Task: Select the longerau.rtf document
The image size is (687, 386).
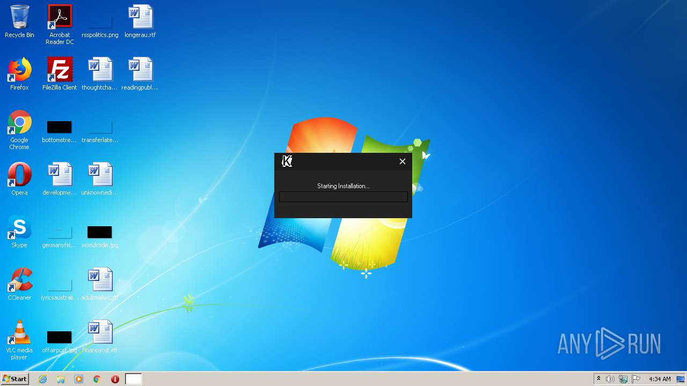Action: click(x=140, y=21)
